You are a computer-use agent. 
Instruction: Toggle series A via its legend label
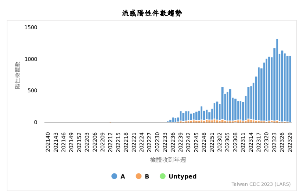tap(123, 177)
